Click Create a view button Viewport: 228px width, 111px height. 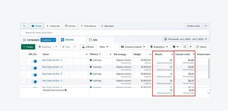(193, 26)
